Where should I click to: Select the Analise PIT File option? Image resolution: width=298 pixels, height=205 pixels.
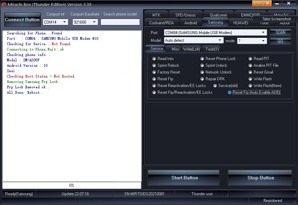point(263,65)
